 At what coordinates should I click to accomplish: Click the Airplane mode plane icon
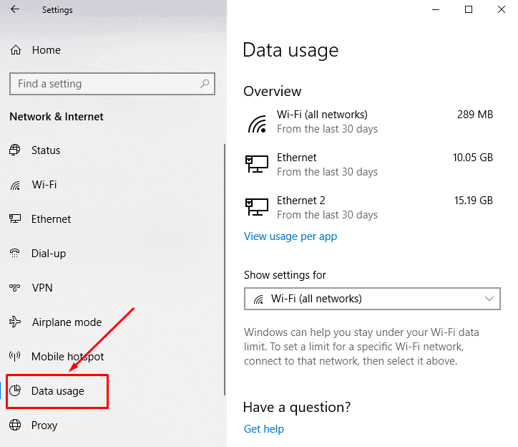coord(15,322)
